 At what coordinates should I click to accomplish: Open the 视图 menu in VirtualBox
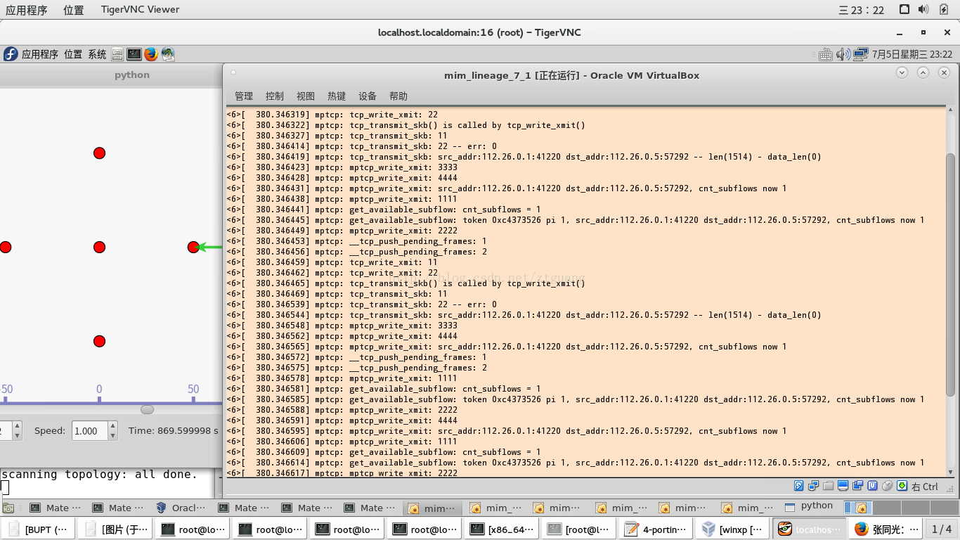[x=306, y=96]
